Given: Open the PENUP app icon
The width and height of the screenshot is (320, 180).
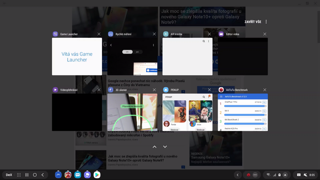Looking at the screenshot, I should pyautogui.click(x=166, y=90).
